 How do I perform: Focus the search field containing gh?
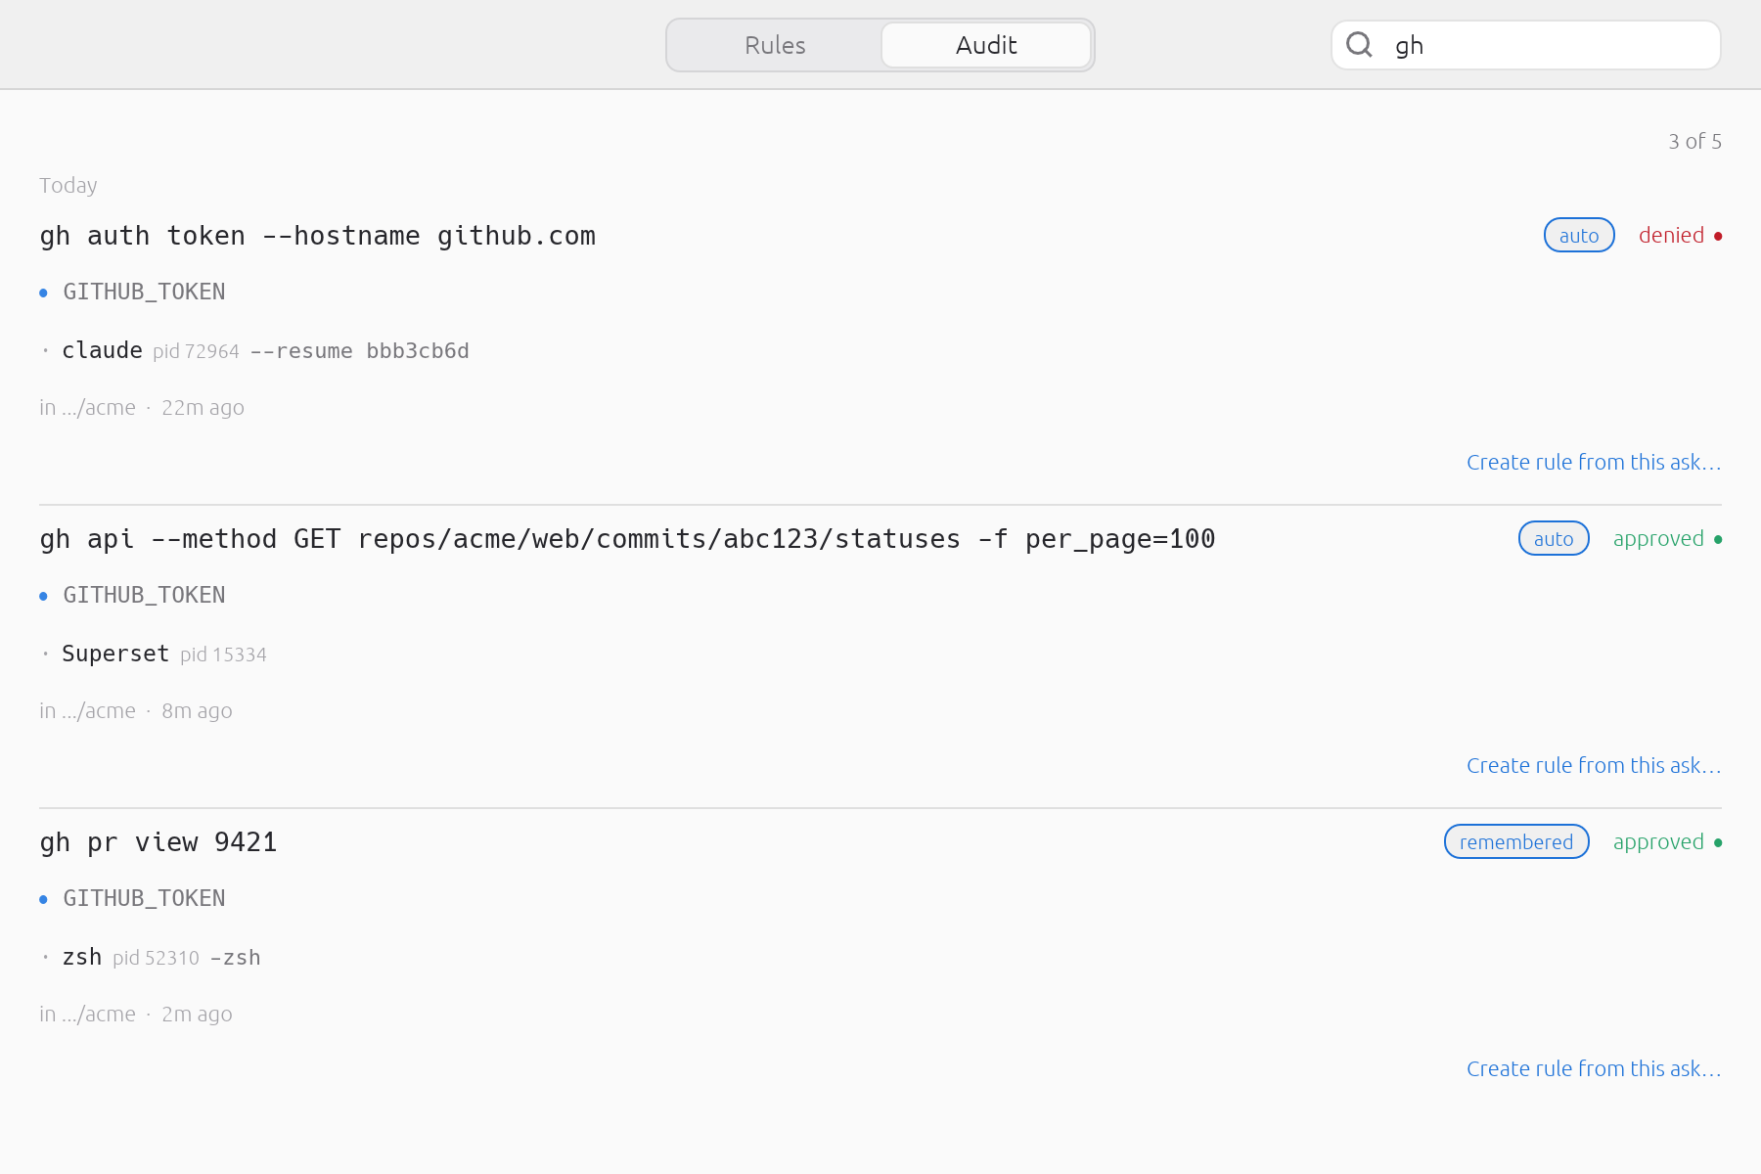tap(1526, 45)
